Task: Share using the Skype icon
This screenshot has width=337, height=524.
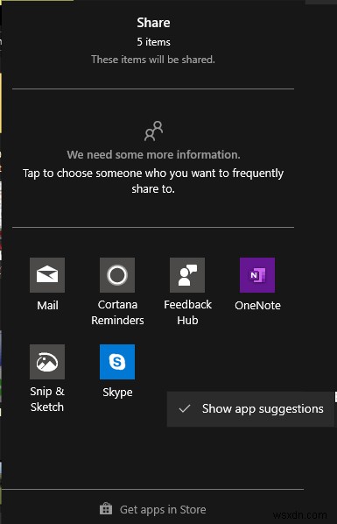Action: tap(117, 362)
